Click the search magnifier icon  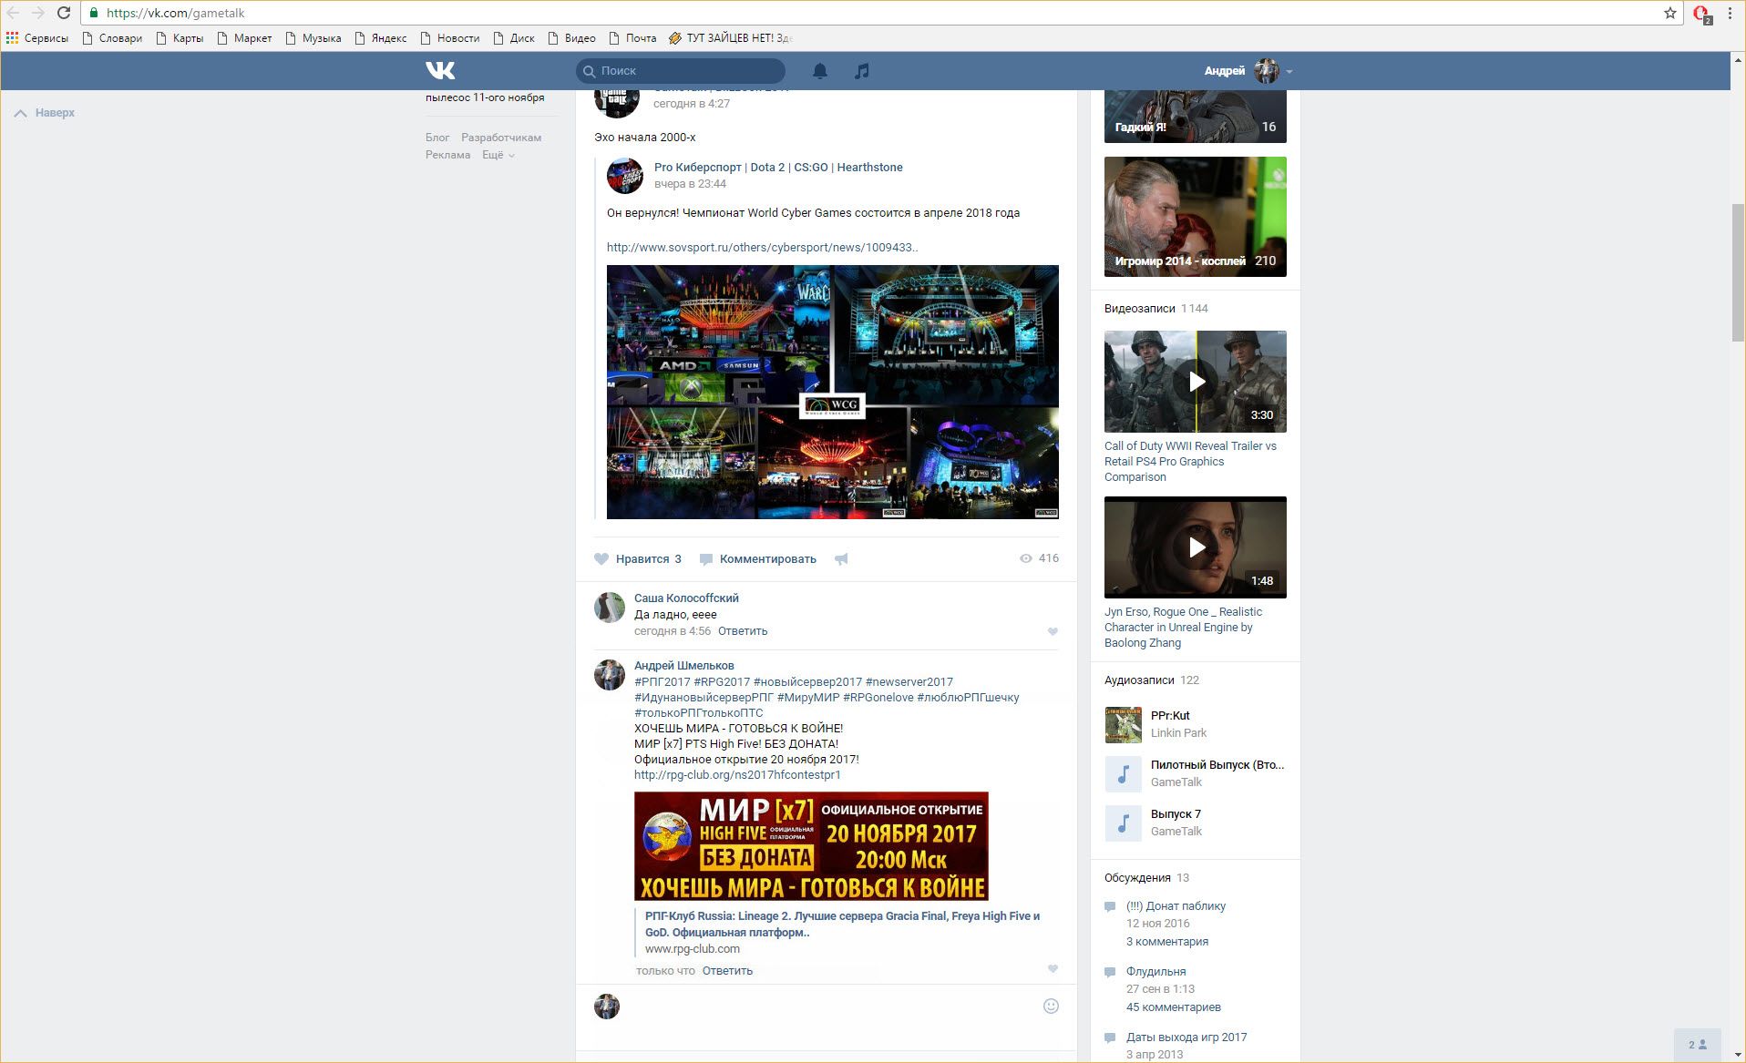tap(589, 71)
